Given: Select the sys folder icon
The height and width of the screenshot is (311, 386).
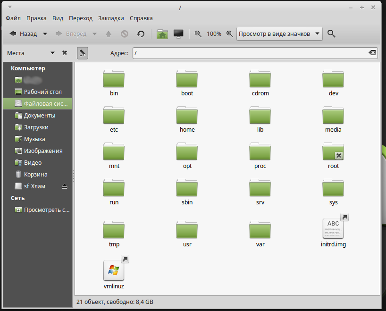Looking at the screenshot, I should point(333,188).
